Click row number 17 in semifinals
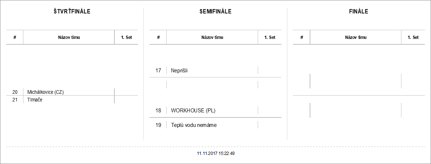 [x=158, y=71]
